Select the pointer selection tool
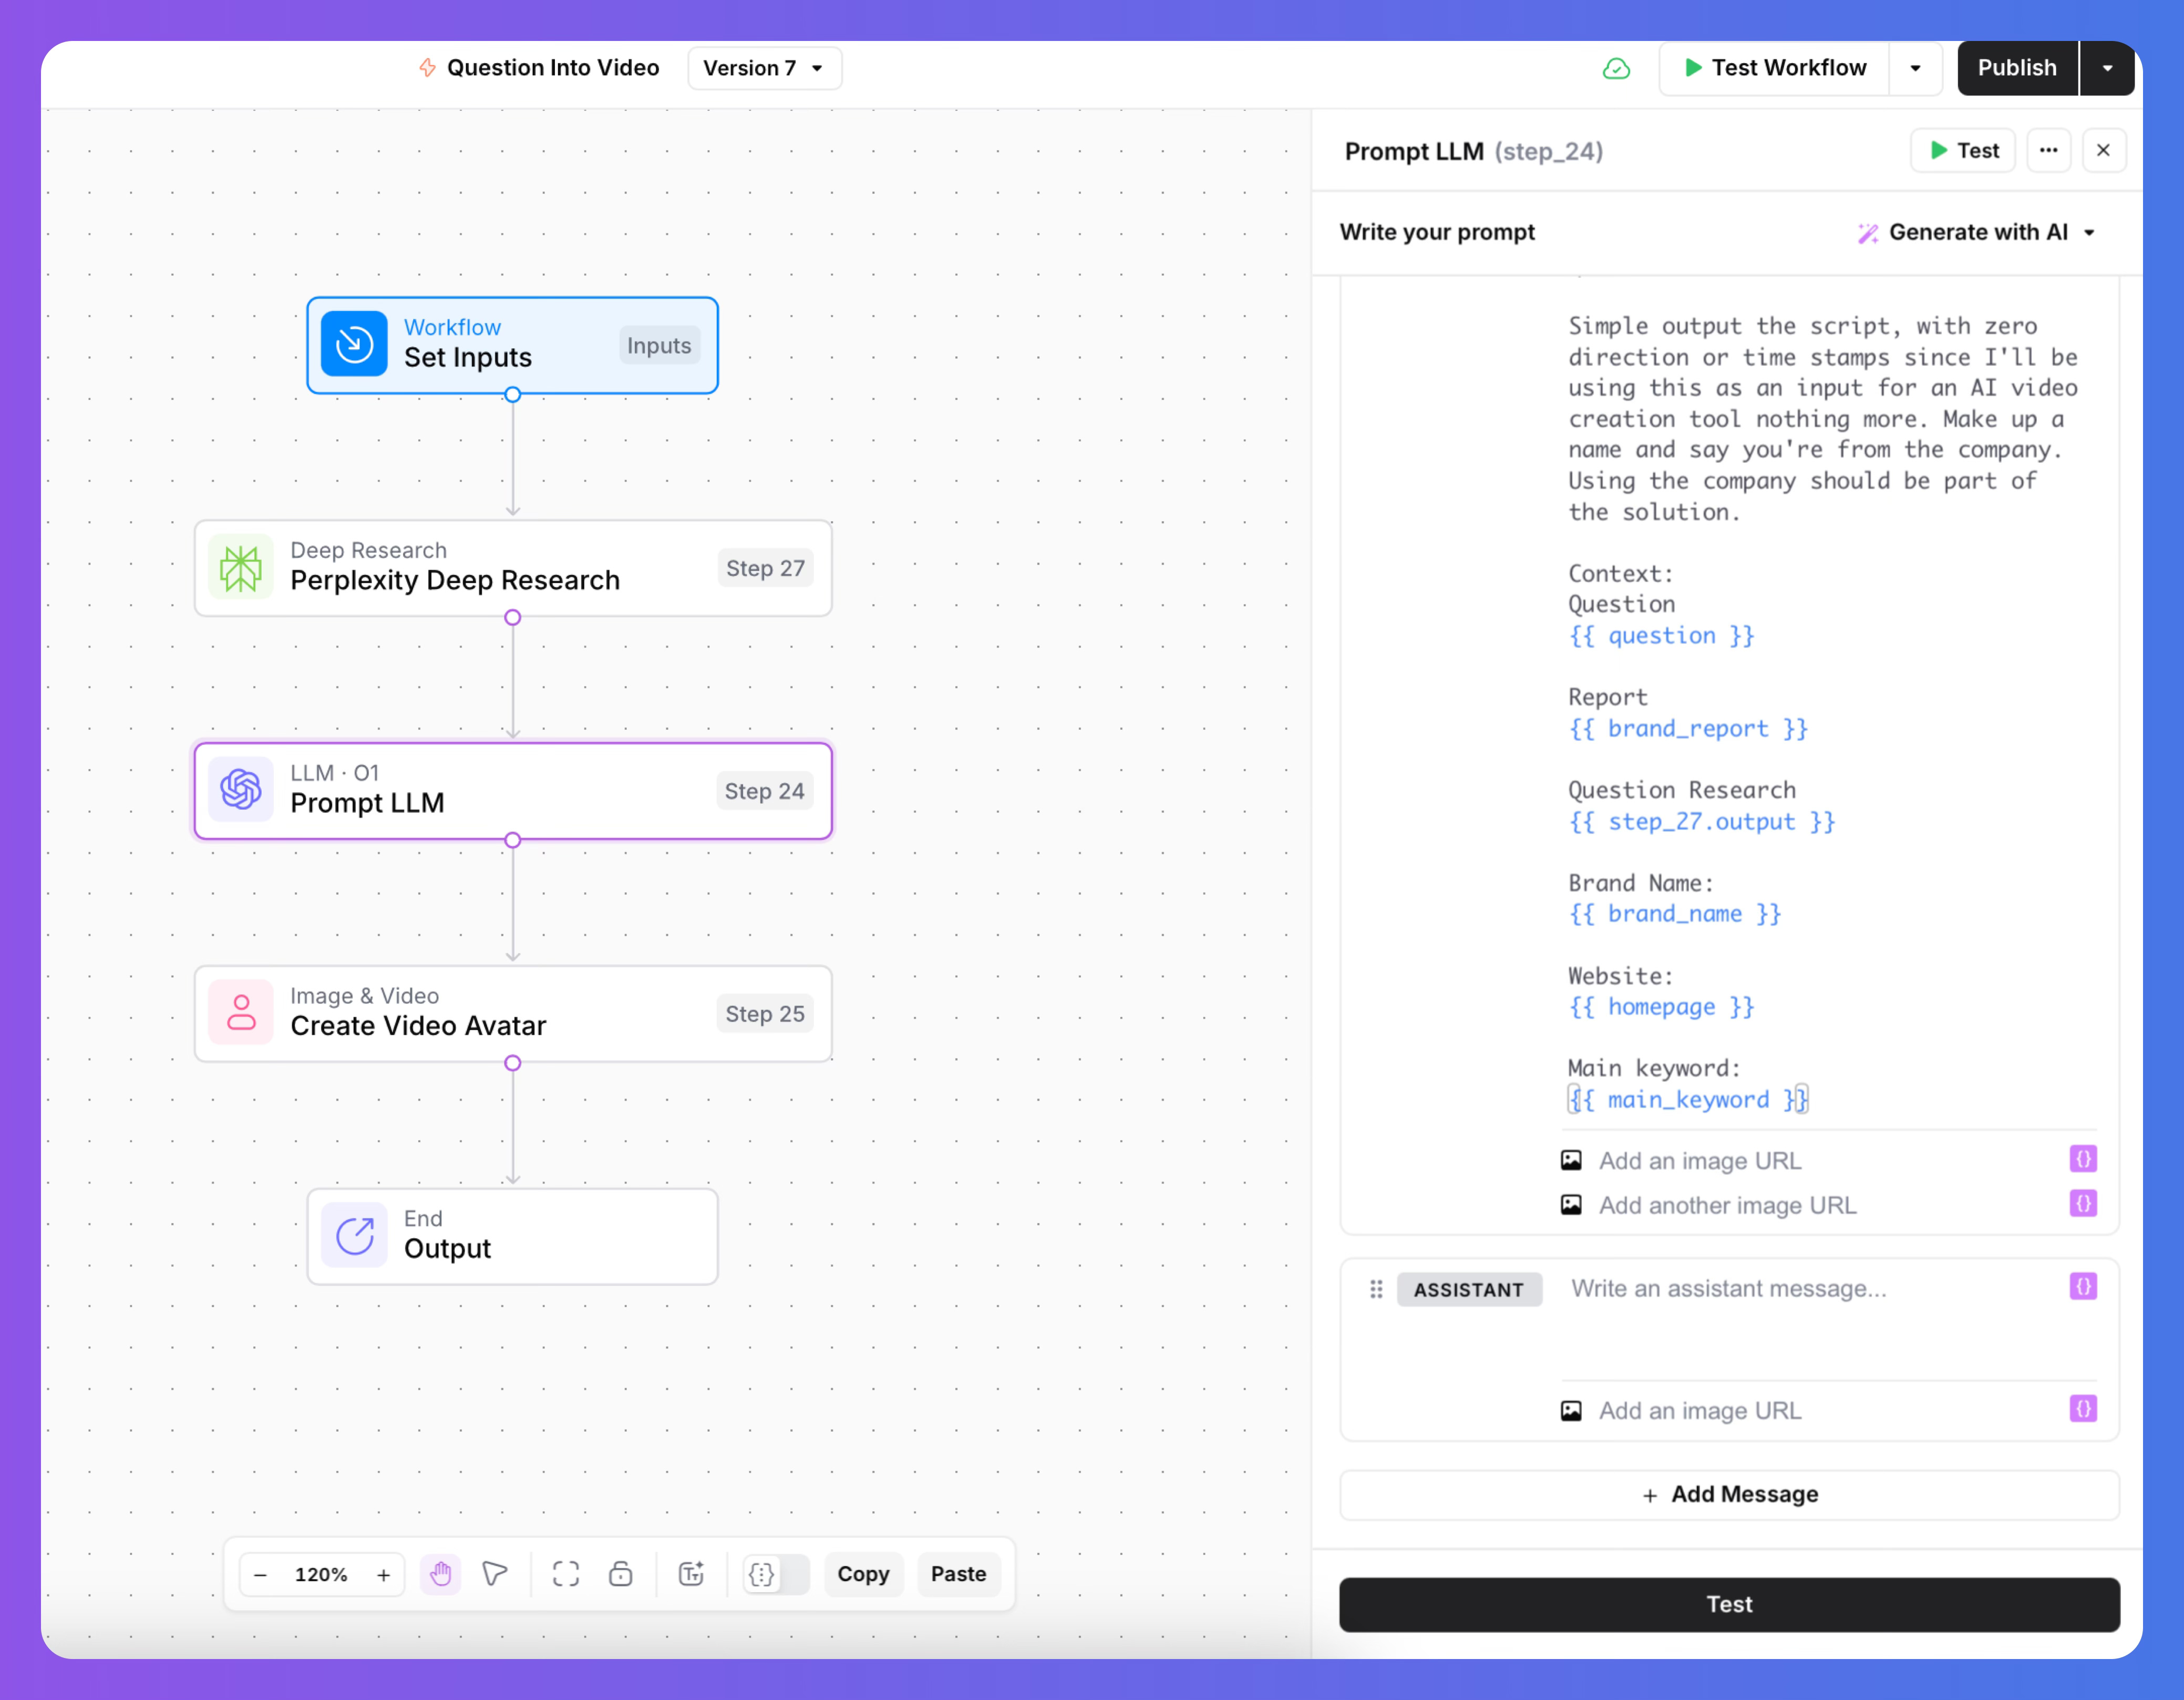Viewport: 2184px width, 1700px height. [494, 1574]
